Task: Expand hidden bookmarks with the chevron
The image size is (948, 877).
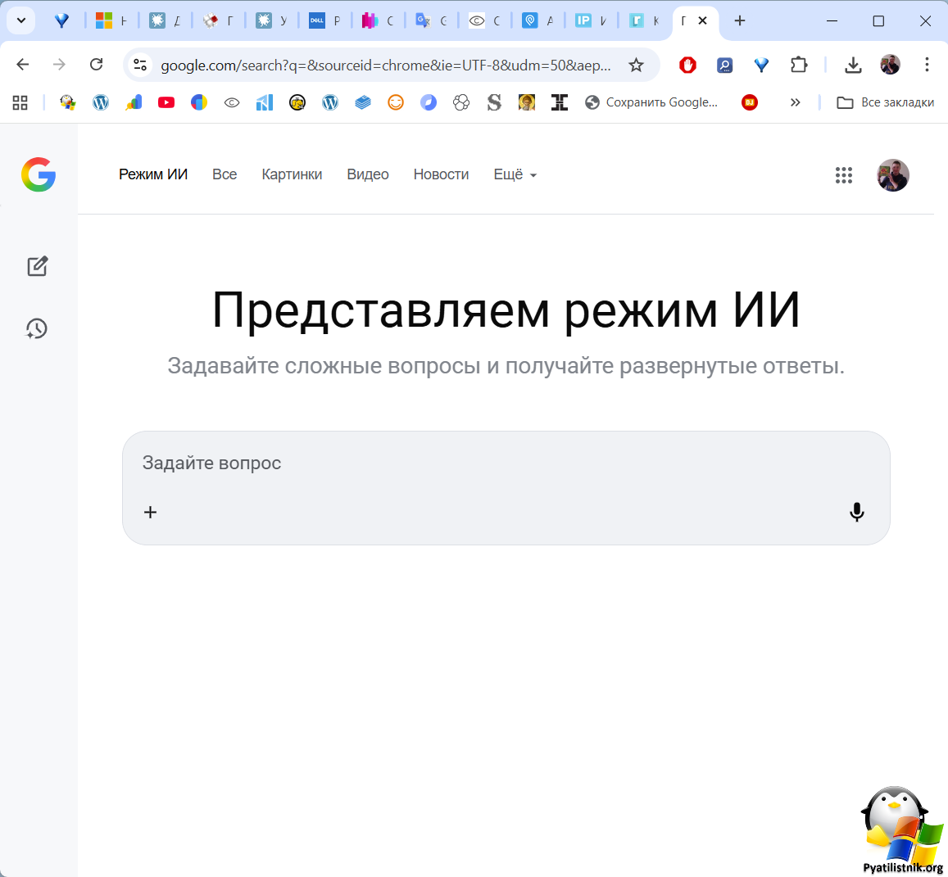Action: 796,102
